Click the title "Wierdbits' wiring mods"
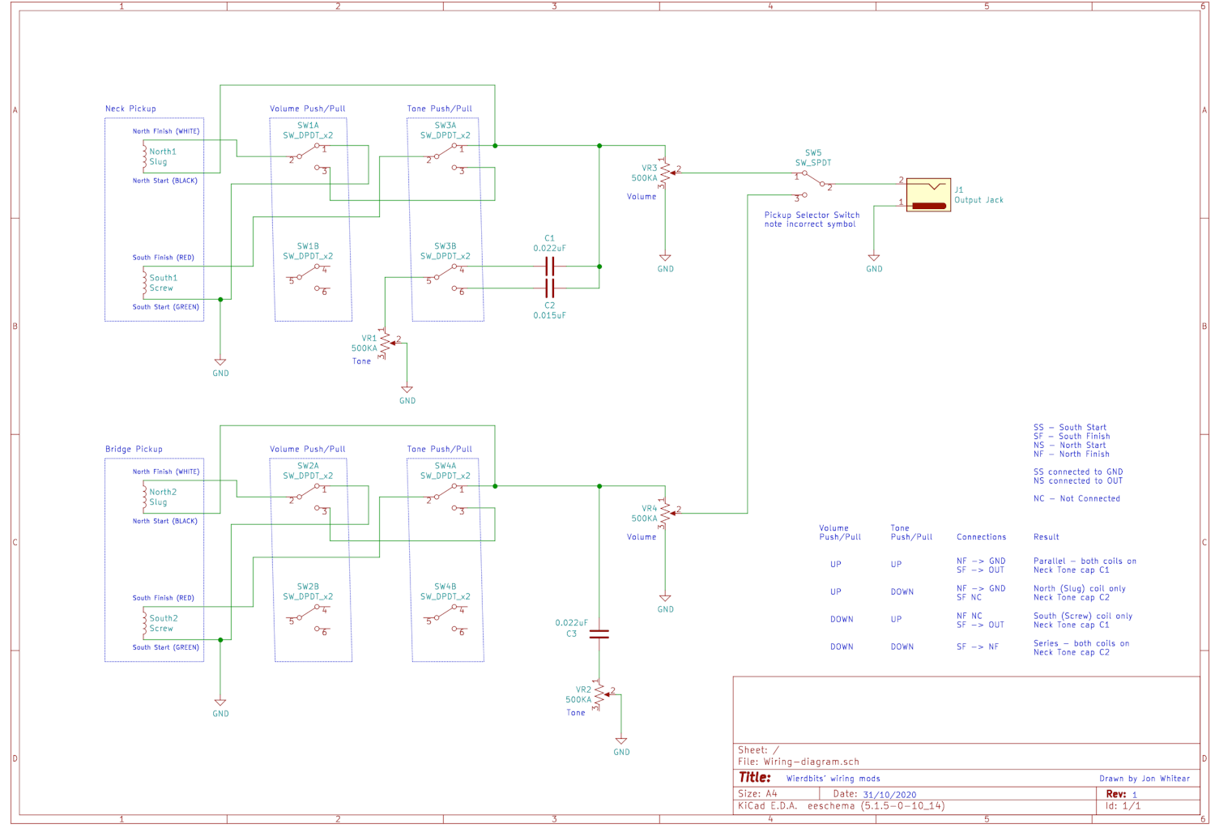1215x828 pixels. (x=833, y=779)
